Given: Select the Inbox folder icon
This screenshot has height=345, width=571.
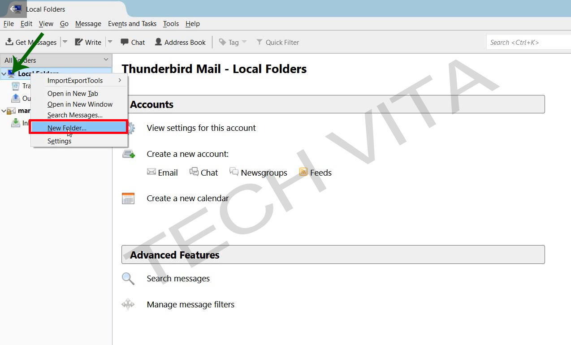Looking at the screenshot, I should point(16,123).
